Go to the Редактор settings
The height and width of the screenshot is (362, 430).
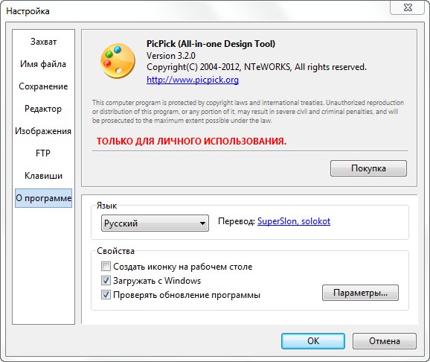pyautogui.click(x=43, y=109)
